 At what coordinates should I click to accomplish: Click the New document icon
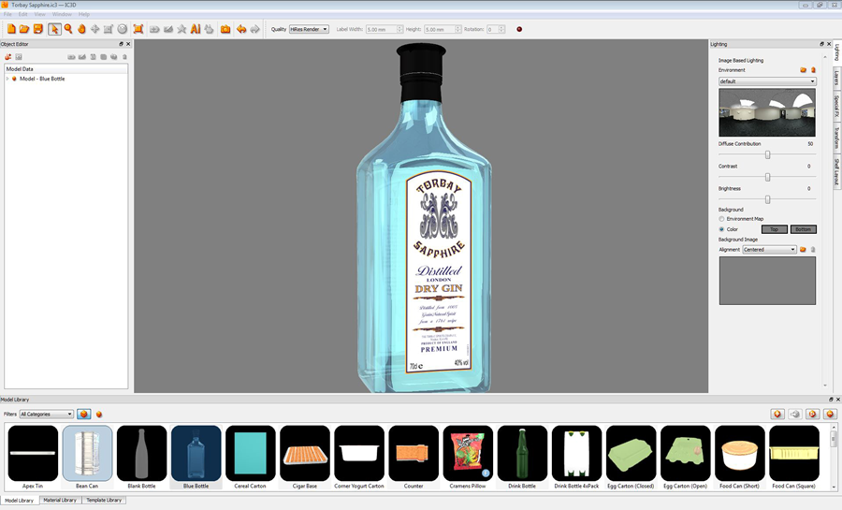pos(11,29)
